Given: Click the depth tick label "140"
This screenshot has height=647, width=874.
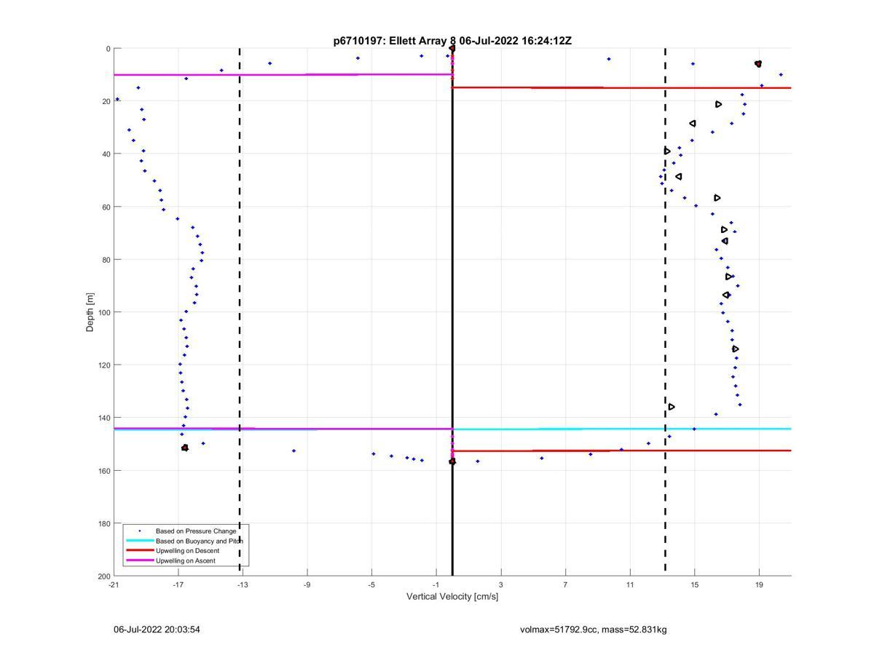Looking at the screenshot, I should [x=104, y=418].
